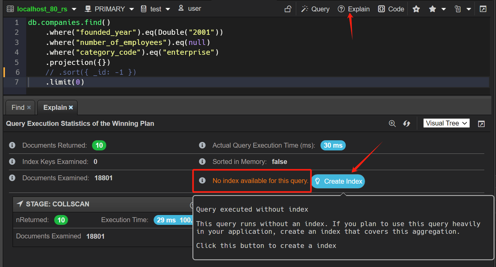The height and width of the screenshot is (267, 496).
Task: Click the founded_year where clause line
Action: (x=134, y=32)
